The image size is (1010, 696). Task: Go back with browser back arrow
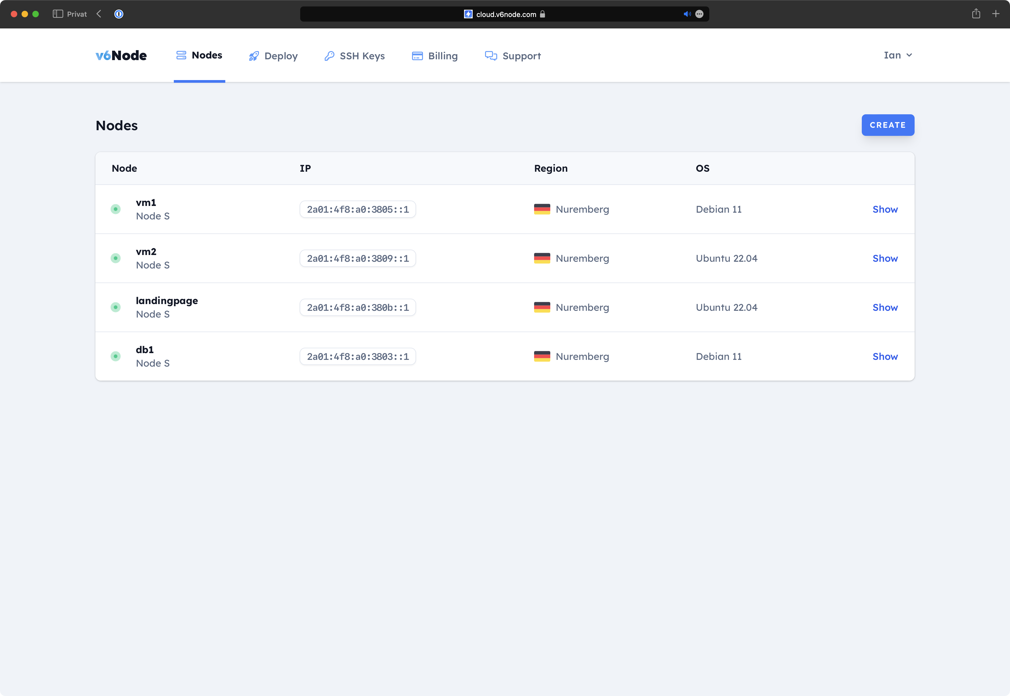coord(99,14)
